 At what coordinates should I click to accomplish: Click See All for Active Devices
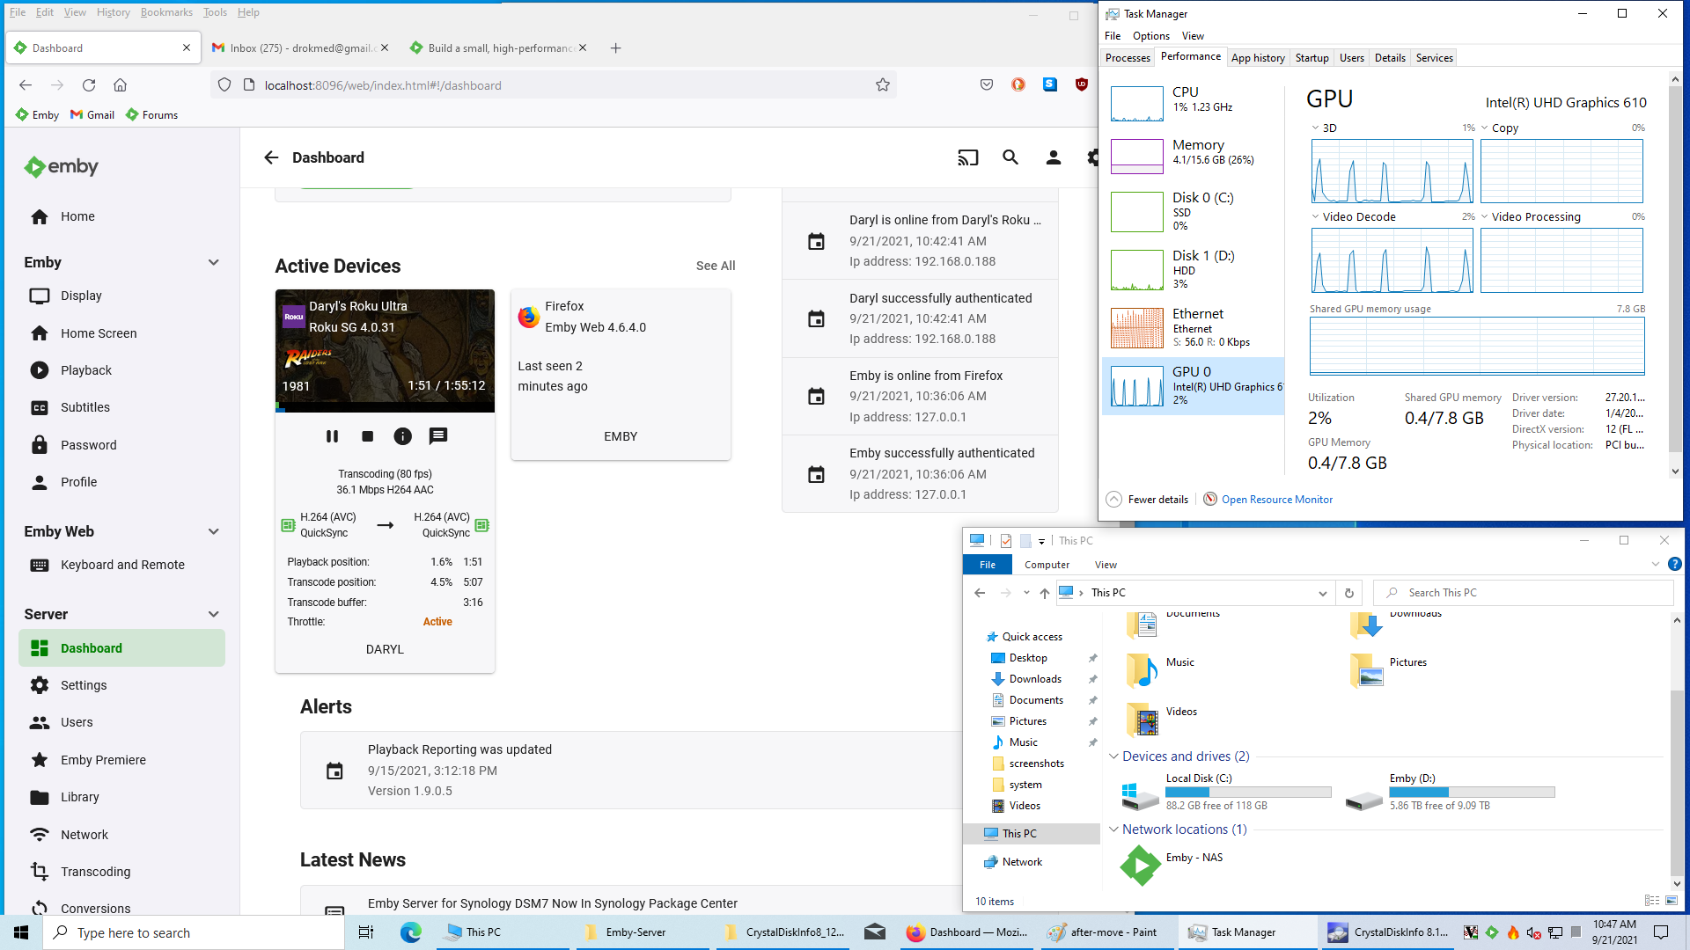(715, 266)
